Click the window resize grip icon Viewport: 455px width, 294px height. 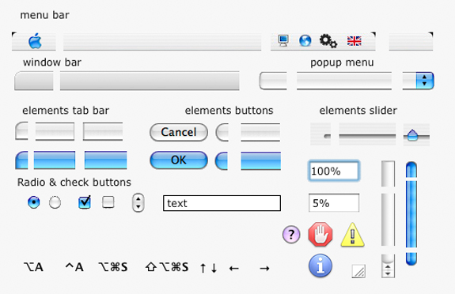pos(358,271)
